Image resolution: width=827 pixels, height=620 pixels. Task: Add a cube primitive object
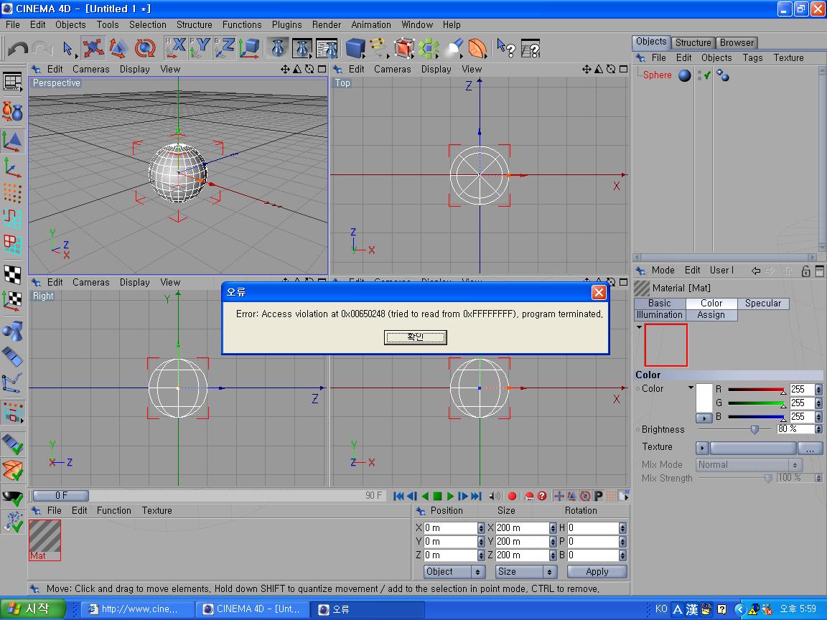(x=355, y=48)
